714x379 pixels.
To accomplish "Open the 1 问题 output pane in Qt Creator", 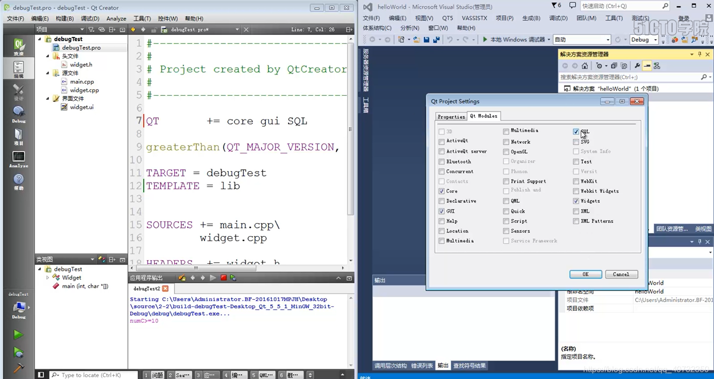I will (x=154, y=375).
